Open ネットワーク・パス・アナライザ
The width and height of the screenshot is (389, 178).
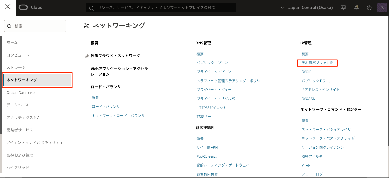point(328,138)
